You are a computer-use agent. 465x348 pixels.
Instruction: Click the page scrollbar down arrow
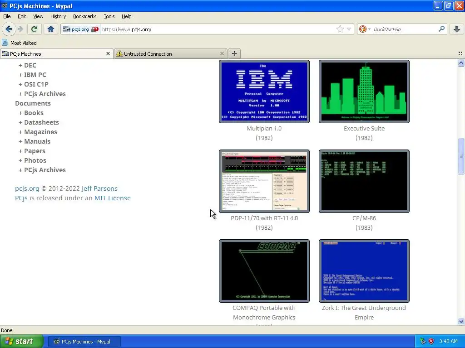pos(461,321)
